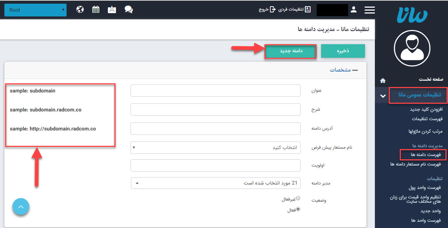Open the Root dropdown
Viewport: 448px width, 228px height.
35,10
